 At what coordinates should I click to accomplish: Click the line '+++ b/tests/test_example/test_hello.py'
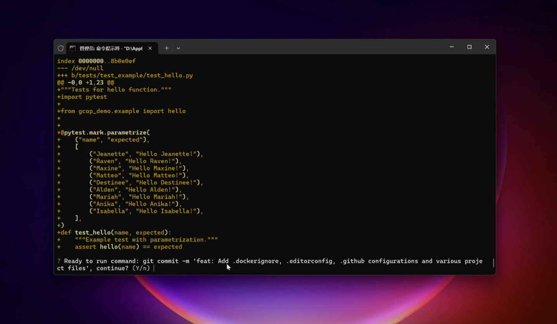coord(124,75)
